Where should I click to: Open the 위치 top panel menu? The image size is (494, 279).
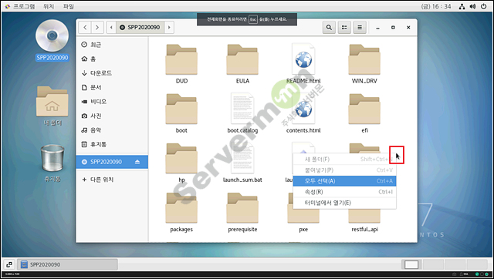tap(49, 6)
